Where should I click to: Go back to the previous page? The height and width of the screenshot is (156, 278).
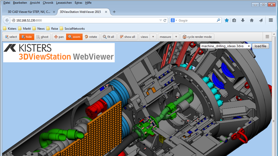click(x=7, y=20)
